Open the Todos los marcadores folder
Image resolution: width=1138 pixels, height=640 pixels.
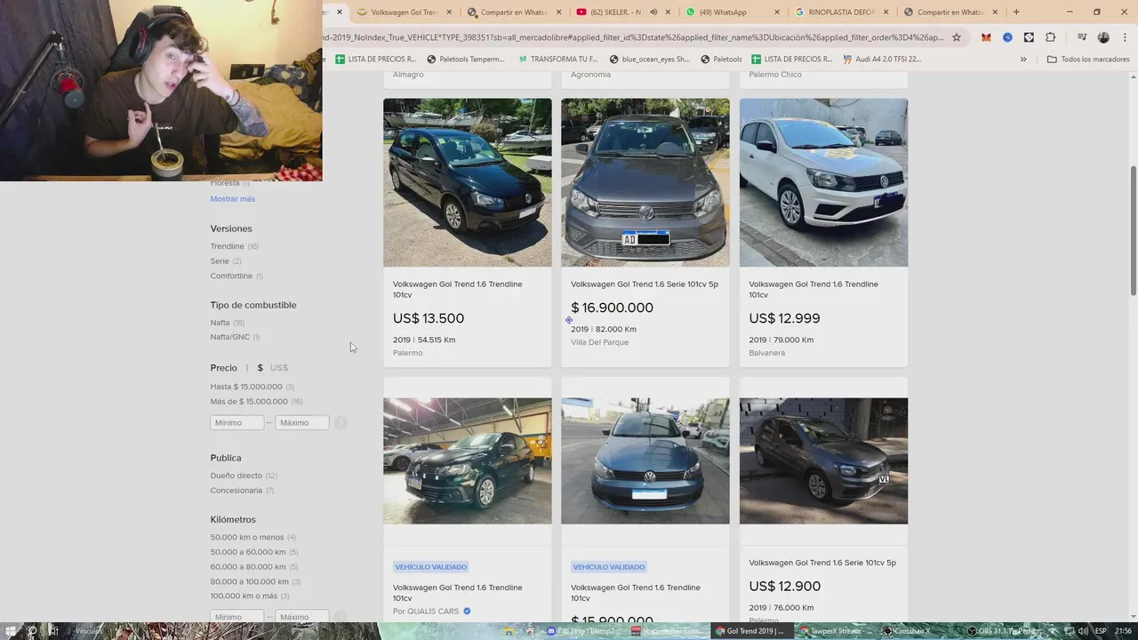pyautogui.click(x=1088, y=60)
